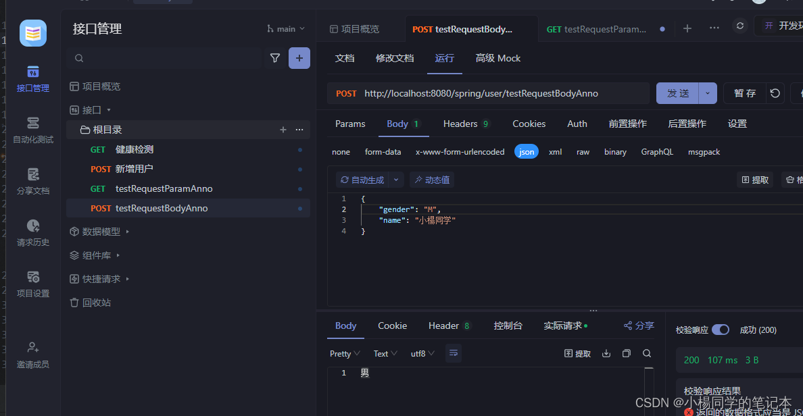Open the Pretty format dropdown in the response panel
803x416 pixels.
pos(344,353)
